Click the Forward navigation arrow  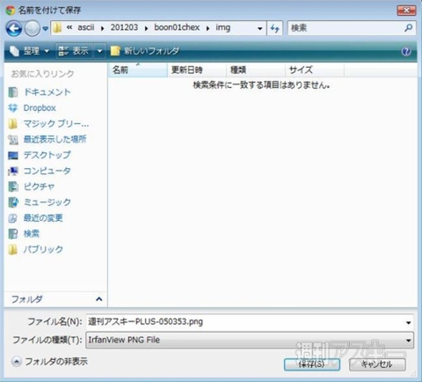pyautogui.click(x=32, y=28)
